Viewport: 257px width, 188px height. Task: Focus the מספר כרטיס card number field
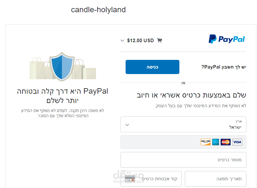[x=183, y=160]
